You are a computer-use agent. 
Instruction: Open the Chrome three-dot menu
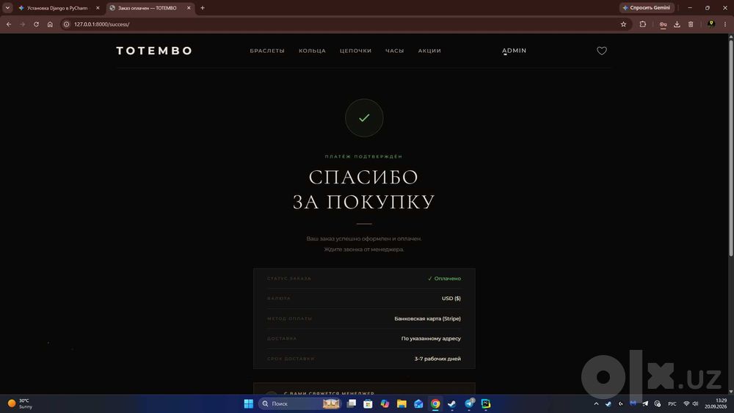point(725,24)
